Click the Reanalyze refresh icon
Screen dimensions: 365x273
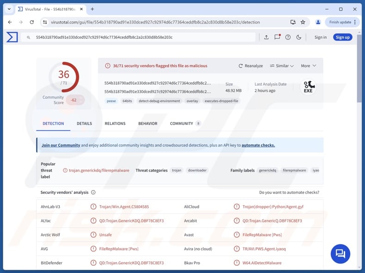[241, 66]
